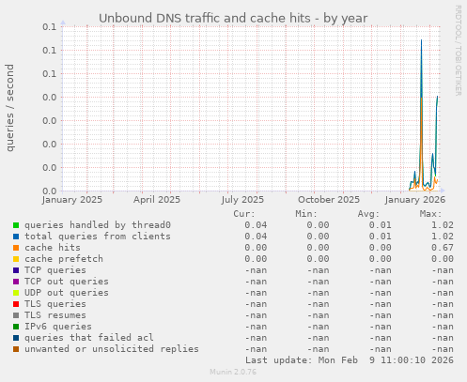Click the 'TCP out queries' legend label
The image size is (467, 382).
(x=67, y=282)
